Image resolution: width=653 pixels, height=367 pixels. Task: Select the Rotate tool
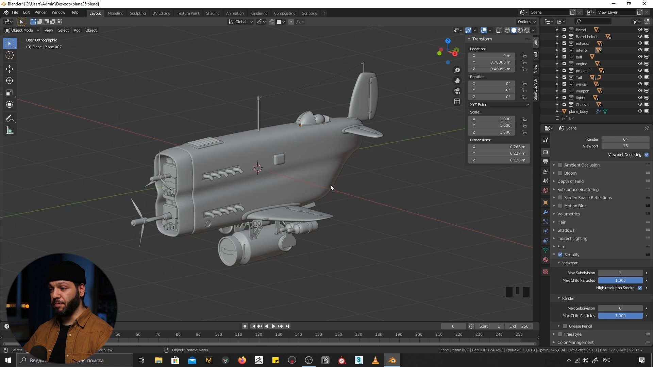click(10, 81)
